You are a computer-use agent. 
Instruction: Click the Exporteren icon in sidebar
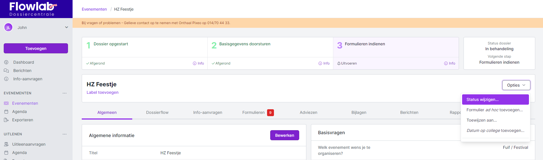point(6,120)
